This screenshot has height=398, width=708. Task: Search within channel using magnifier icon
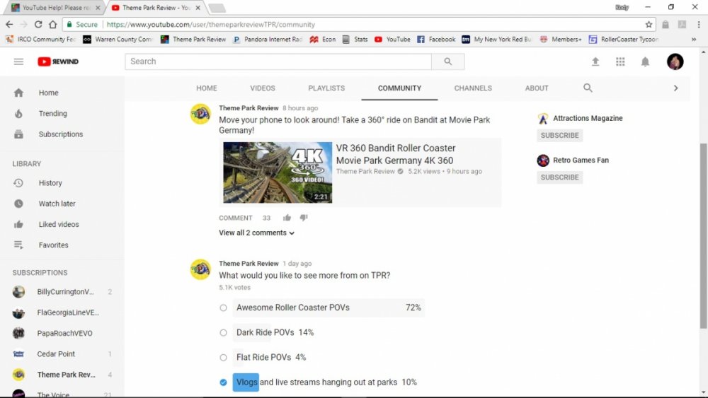(x=588, y=88)
